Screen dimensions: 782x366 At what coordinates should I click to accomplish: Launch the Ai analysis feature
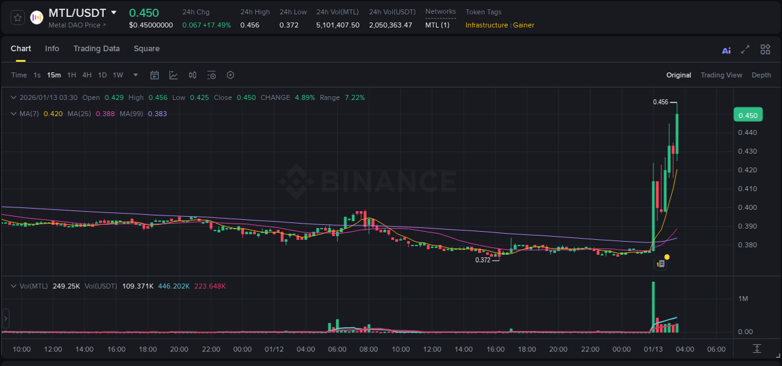click(726, 49)
